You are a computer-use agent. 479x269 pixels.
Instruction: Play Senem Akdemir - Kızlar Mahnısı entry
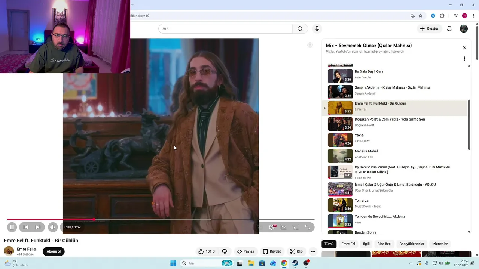[395, 92]
